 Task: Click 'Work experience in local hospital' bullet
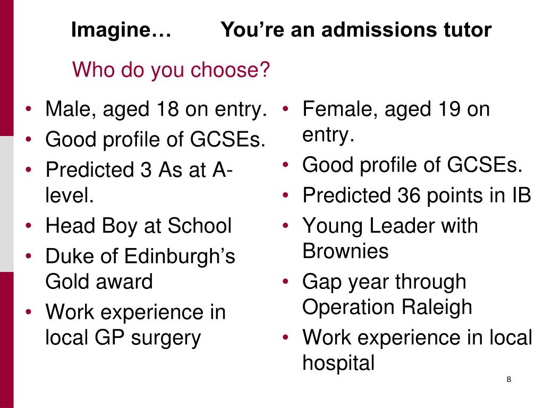[417, 351]
